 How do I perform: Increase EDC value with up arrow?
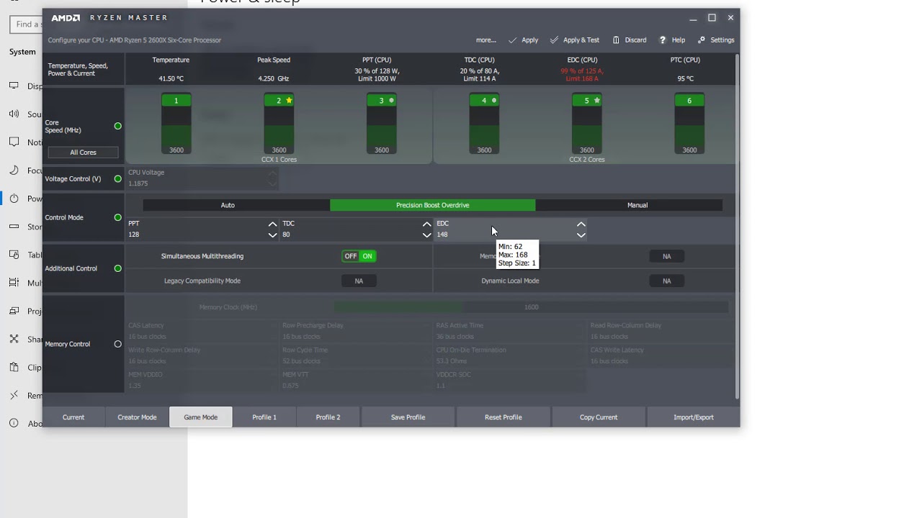(581, 224)
